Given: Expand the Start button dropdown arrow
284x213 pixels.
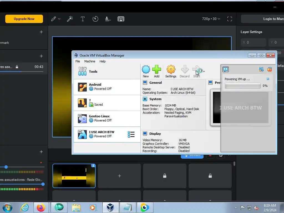Looking at the screenshot, I should point(204,71).
